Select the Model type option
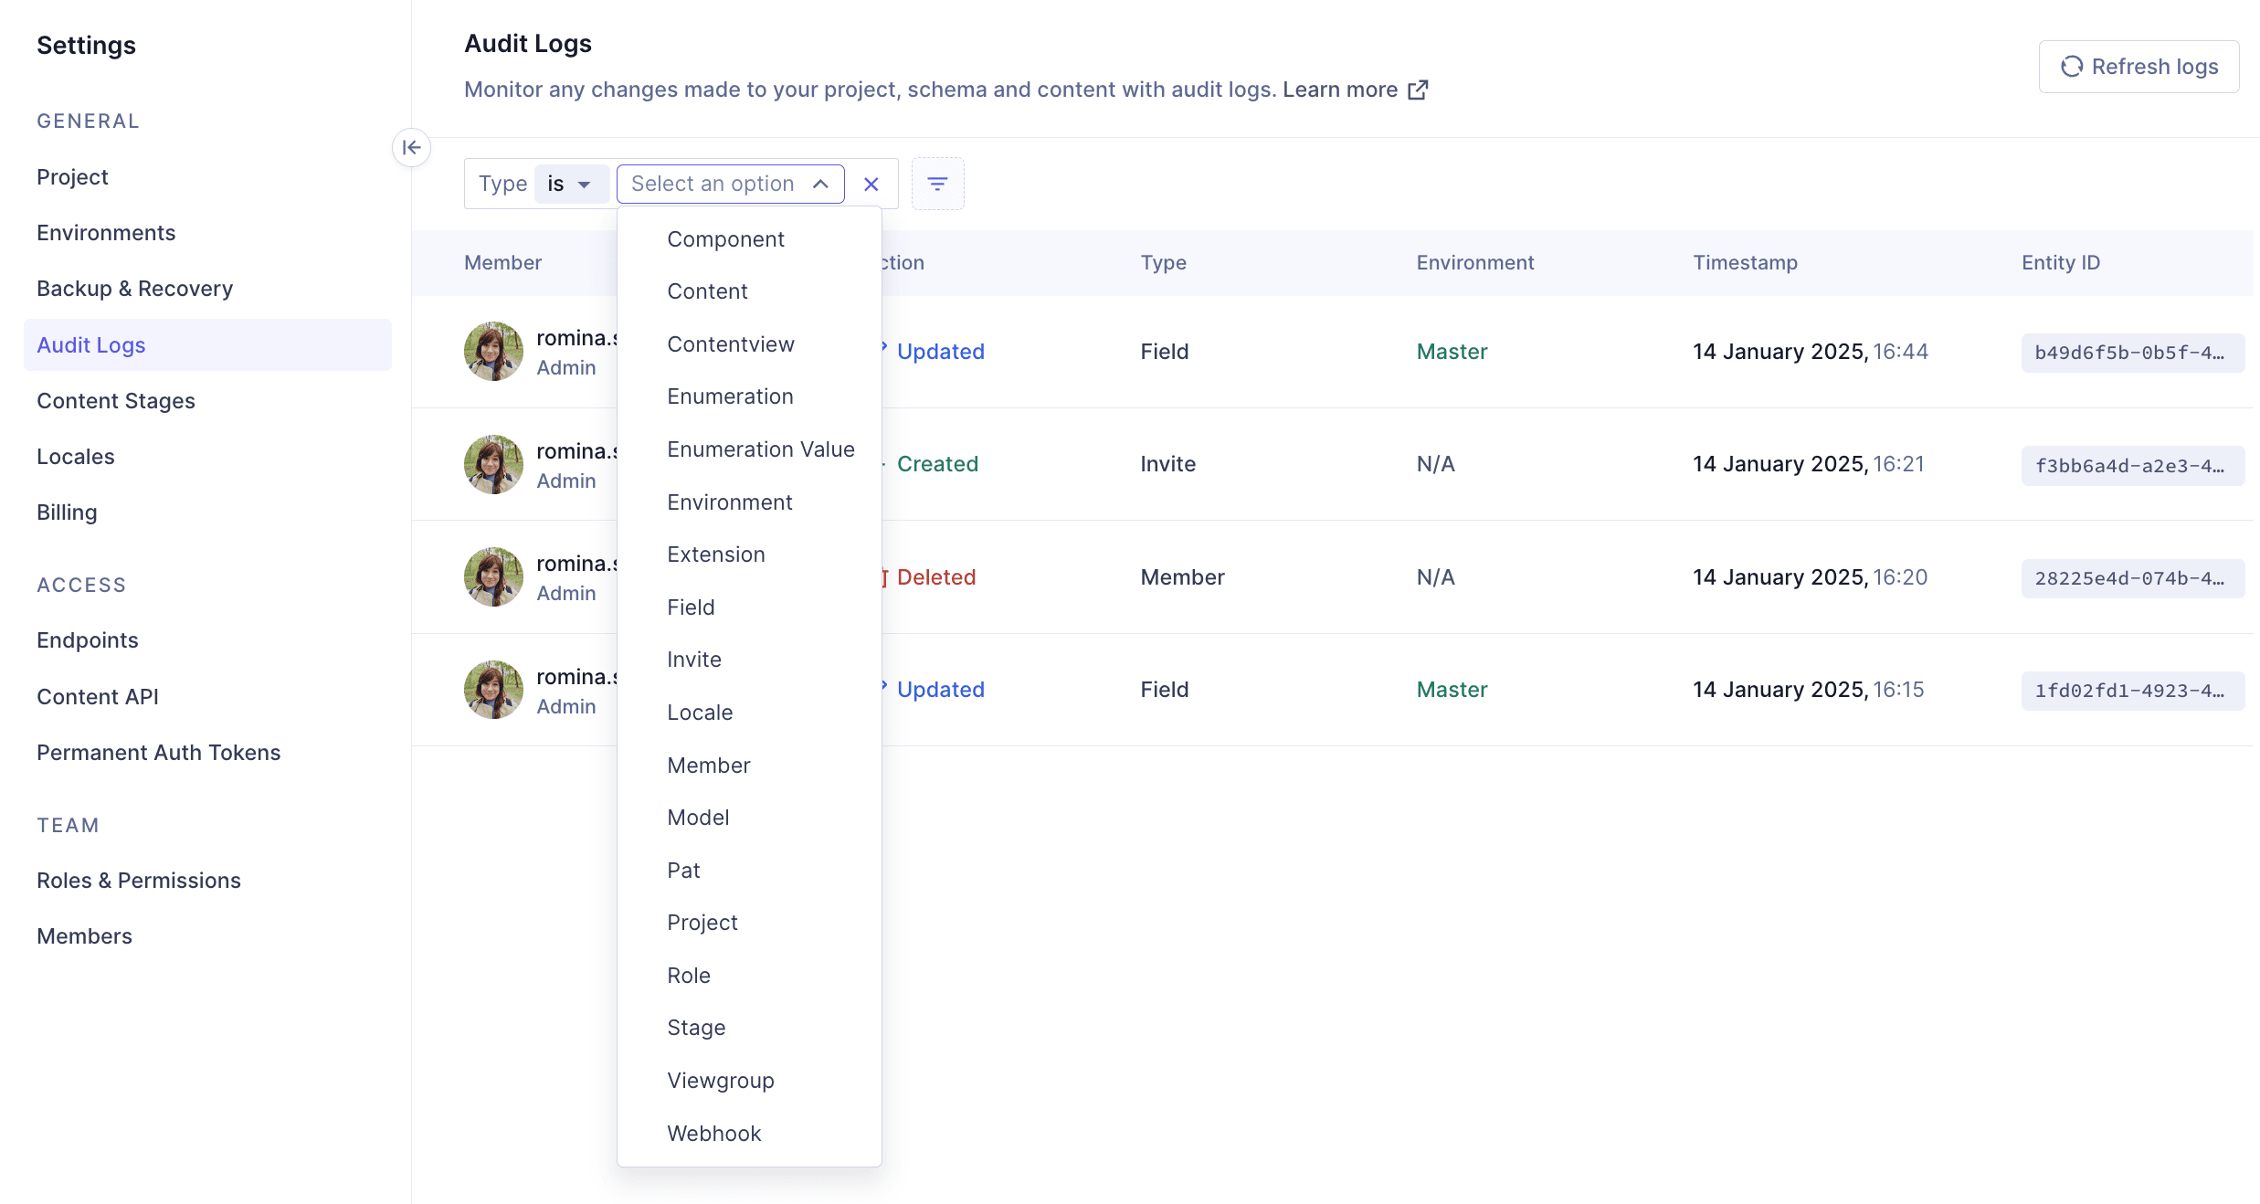Screen dimensions: 2260x1204 click(x=698, y=818)
